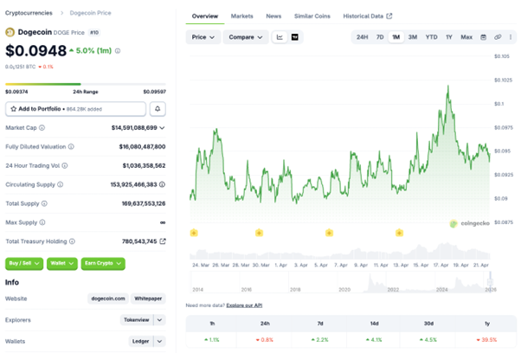Open the chart more options menu
The width and height of the screenshot is (521, 353).
[510, 37]
